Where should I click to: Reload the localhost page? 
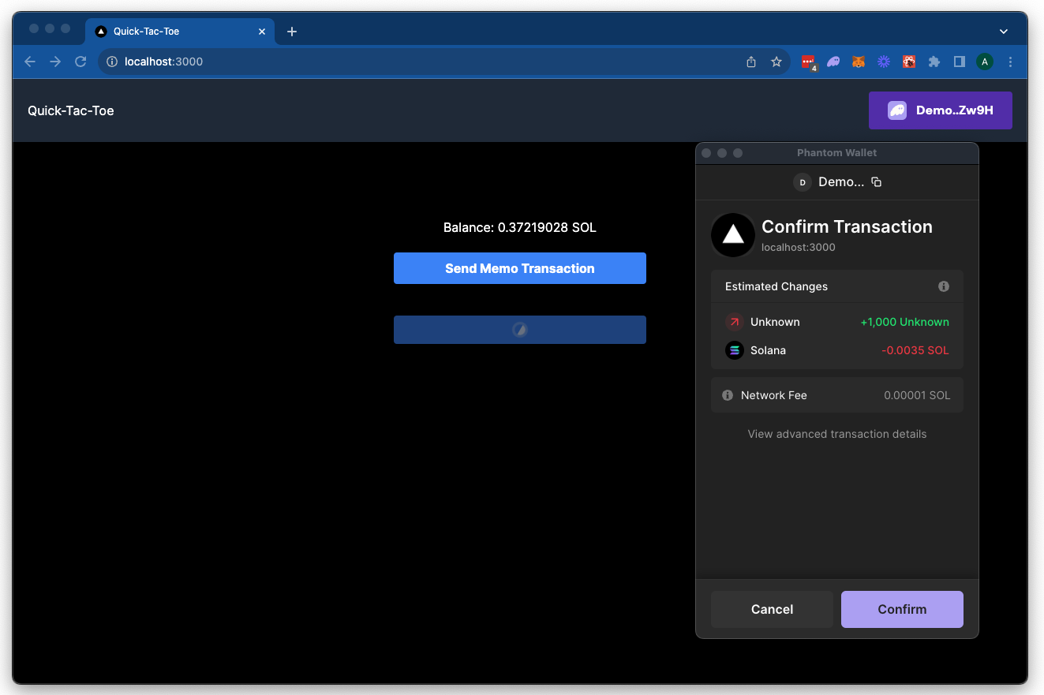80,62
